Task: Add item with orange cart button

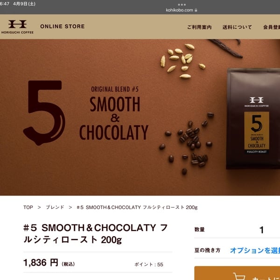Action: tap(237, 273)
